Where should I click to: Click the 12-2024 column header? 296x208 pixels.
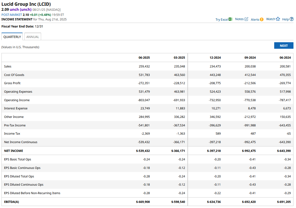(215, 58)
